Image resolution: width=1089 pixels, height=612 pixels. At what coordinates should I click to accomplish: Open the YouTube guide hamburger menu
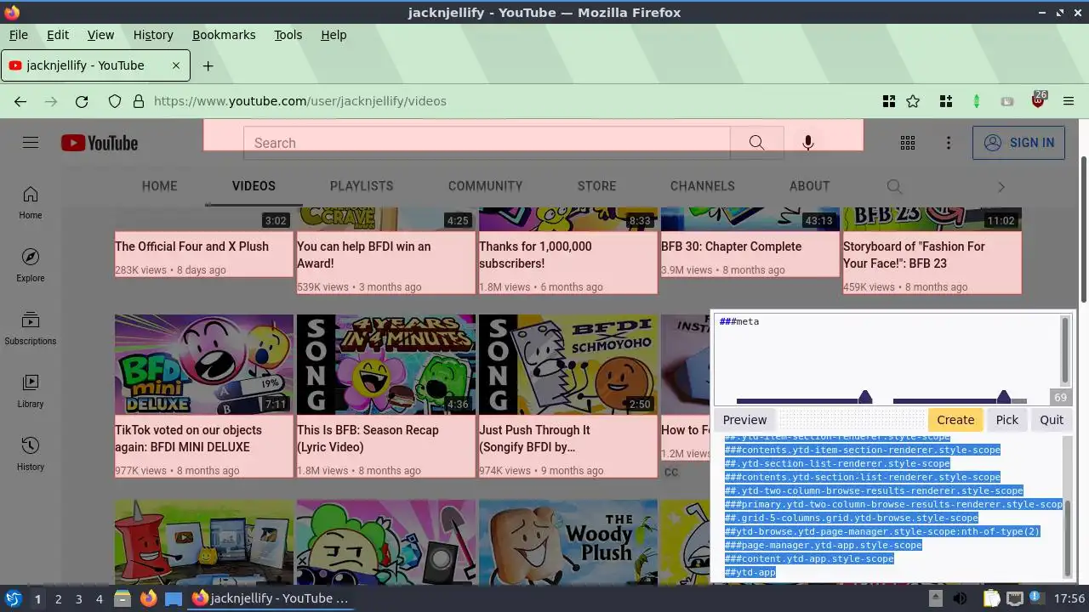point(31,143)
